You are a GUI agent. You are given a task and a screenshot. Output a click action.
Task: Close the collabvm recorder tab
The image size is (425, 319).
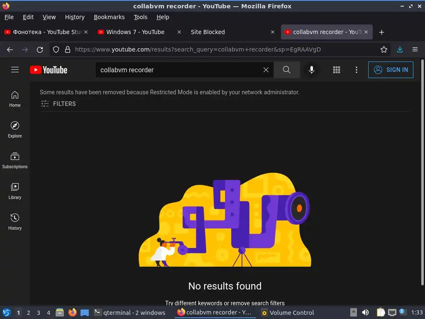tap(366, 32)
